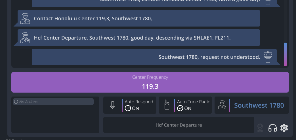Click pilot avatar on Contact Honolulu Center message

click(x=25, y=19)
